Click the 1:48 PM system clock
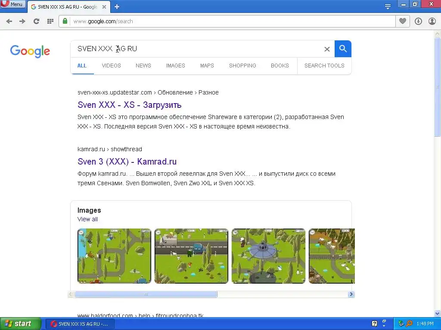 (425, 324)
